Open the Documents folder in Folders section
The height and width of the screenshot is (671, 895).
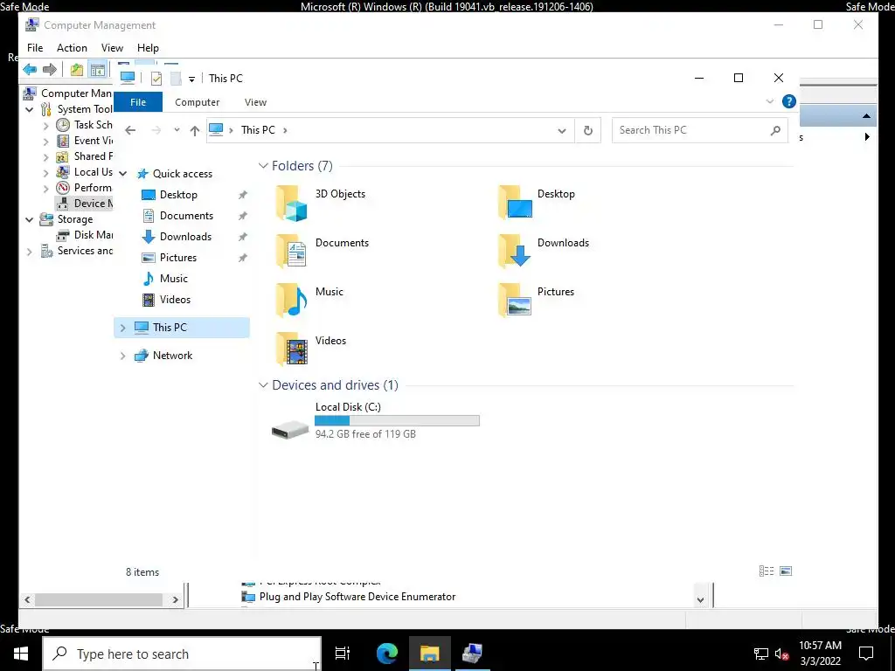(x=323, y=251)
